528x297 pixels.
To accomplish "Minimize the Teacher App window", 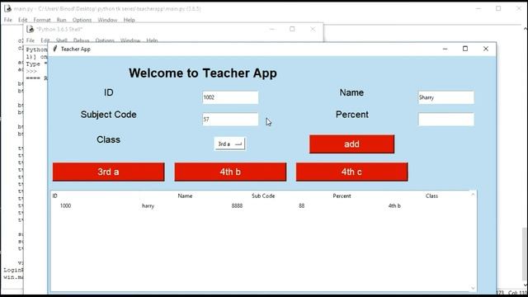I will coord(445,49).
